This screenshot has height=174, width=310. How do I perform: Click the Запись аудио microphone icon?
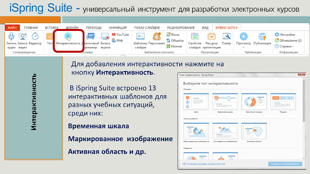pos(11,37)
